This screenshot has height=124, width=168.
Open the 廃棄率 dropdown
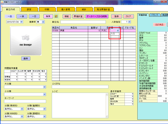click(x=43, y=22)
